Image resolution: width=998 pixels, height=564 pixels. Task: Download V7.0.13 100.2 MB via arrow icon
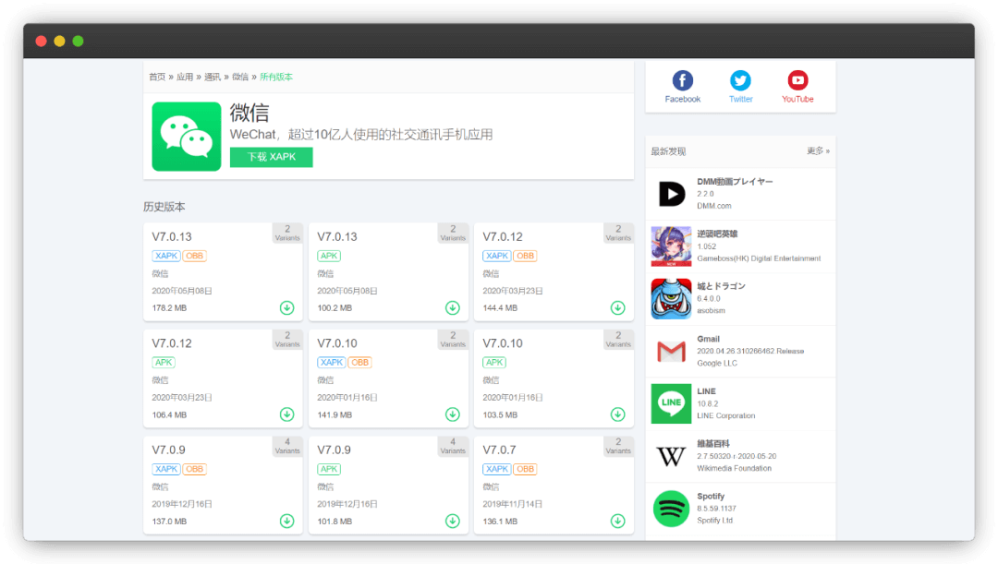[x=453, y=307]
